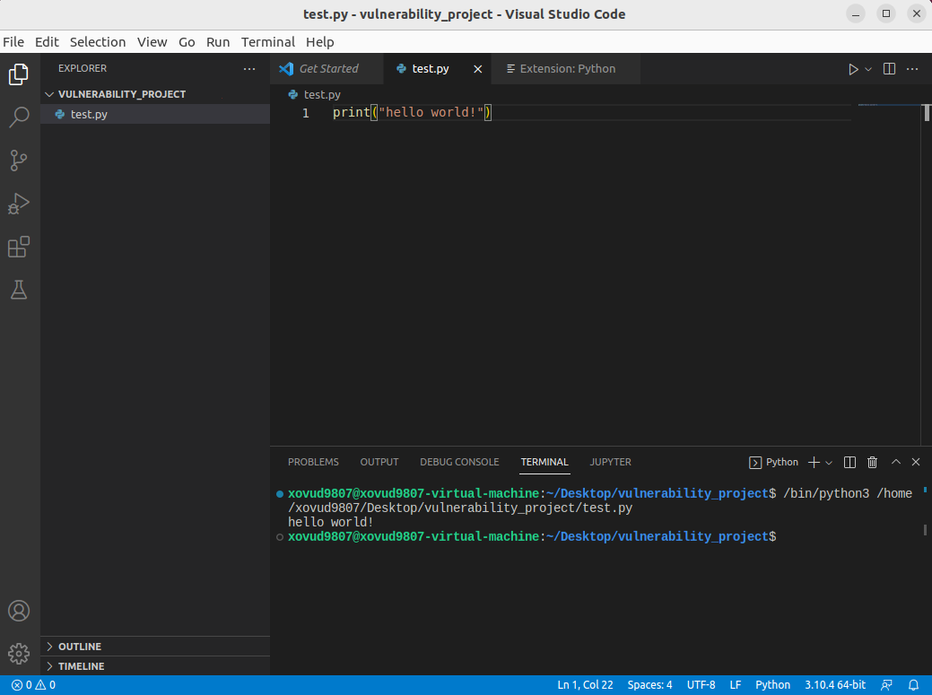The height and width of the screenshot is (695, 932).
Task: Open the View menu
Action: point(152,42)
